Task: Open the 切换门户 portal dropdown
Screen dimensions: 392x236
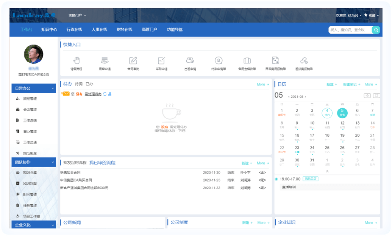Action: pyautogui.click(x=77, y=15)
